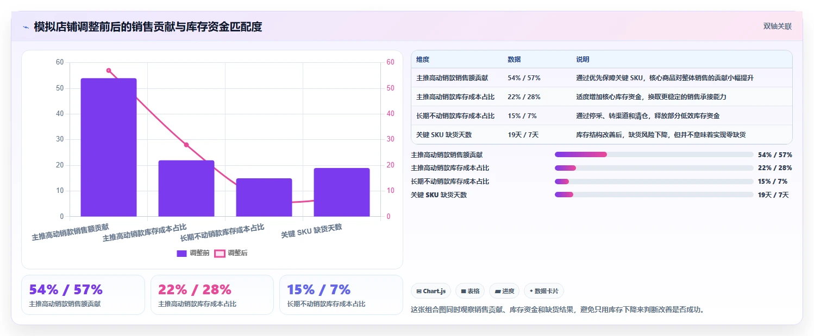This screenshot has height=336, width=814.
Task: Click progress bar for 关键 SKU 缺货天数
Action: click(x=654, y=195)
